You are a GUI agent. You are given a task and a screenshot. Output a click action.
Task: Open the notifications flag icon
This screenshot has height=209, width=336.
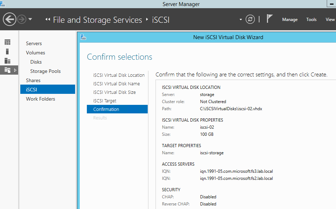coord(269,19)
